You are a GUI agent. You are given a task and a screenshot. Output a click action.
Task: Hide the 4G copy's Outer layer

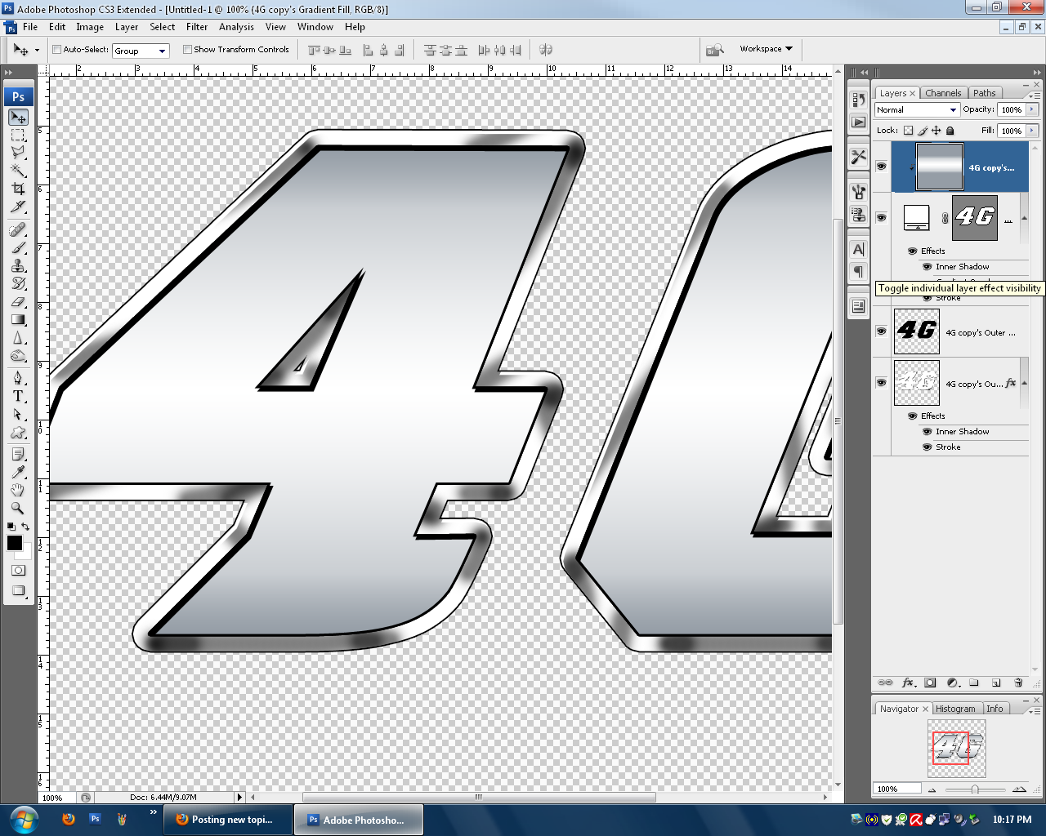tap(881, 331)
